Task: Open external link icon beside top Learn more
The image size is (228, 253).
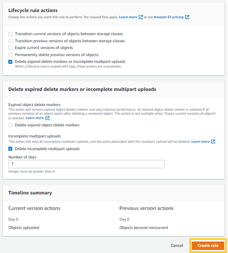Action: 141,17
